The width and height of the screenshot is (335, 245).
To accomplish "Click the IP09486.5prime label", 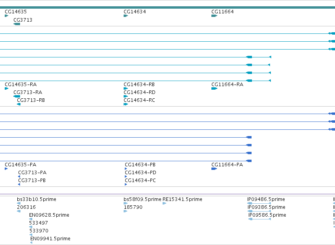I will pos(266,199).
